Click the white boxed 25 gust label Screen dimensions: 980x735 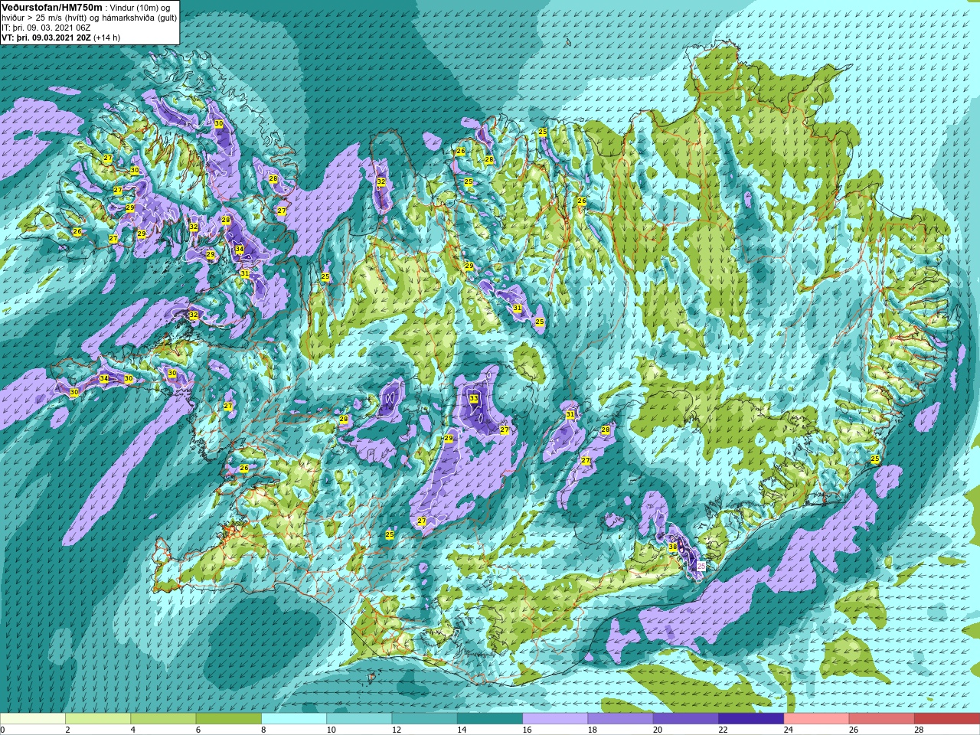pyautogui.click(x=701, y=566)
